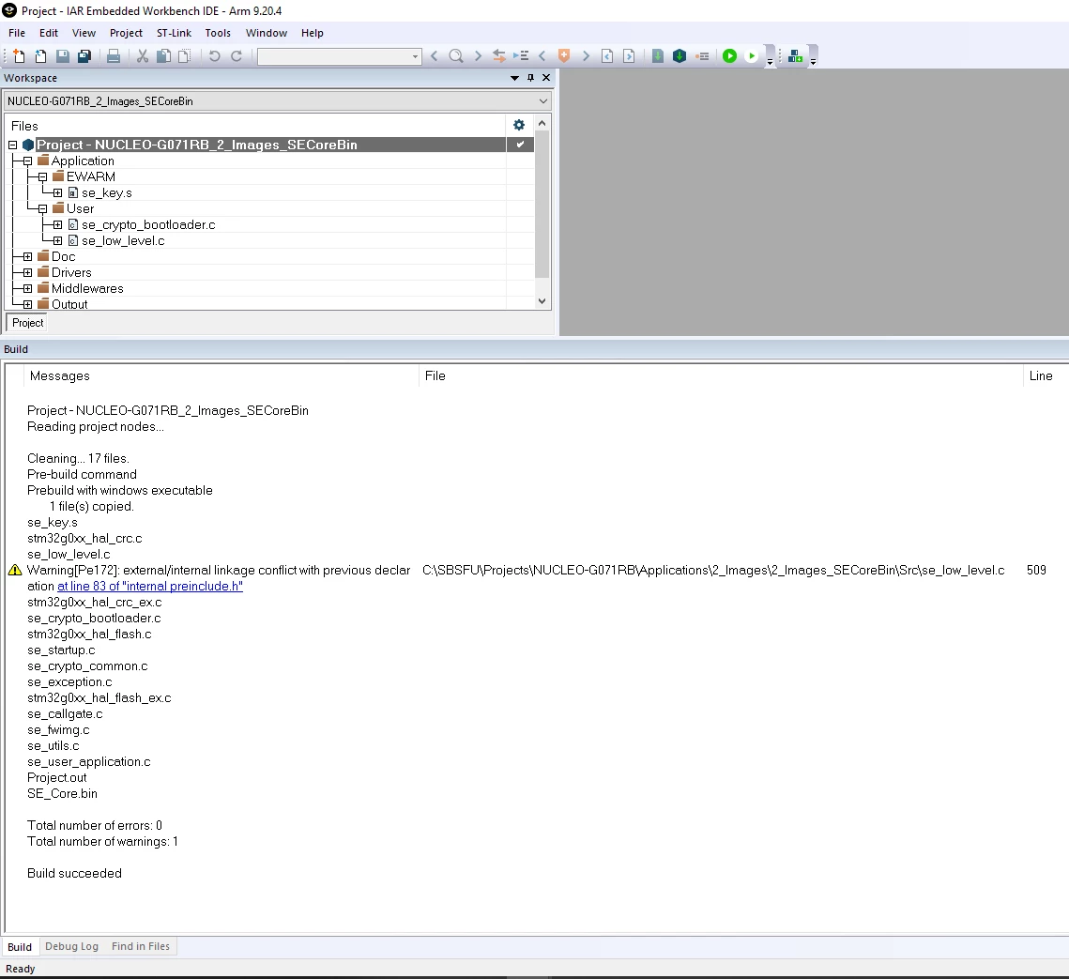Switch to the Debug Log tab

71,946
